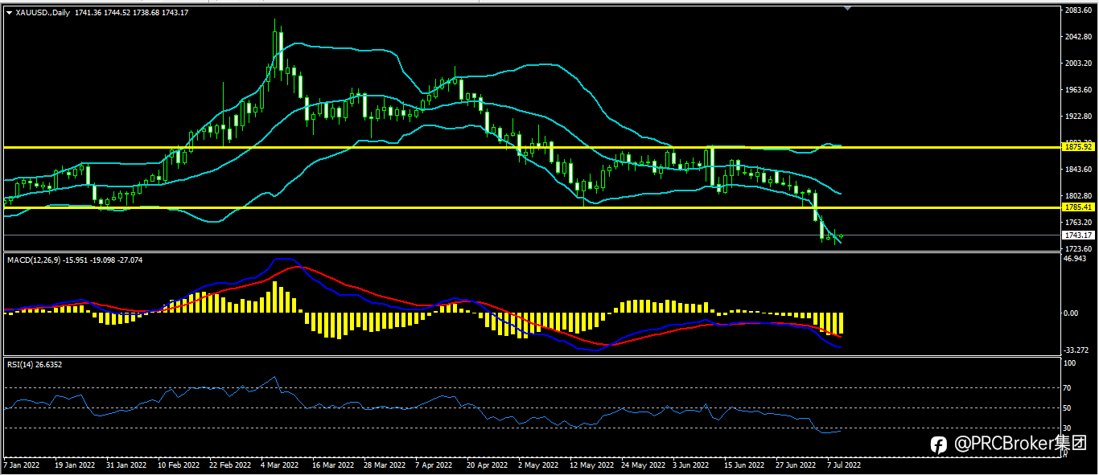1099x475 pixels.
Task: Click the 1963.60 price scale value
Action: coord(1076,90)
